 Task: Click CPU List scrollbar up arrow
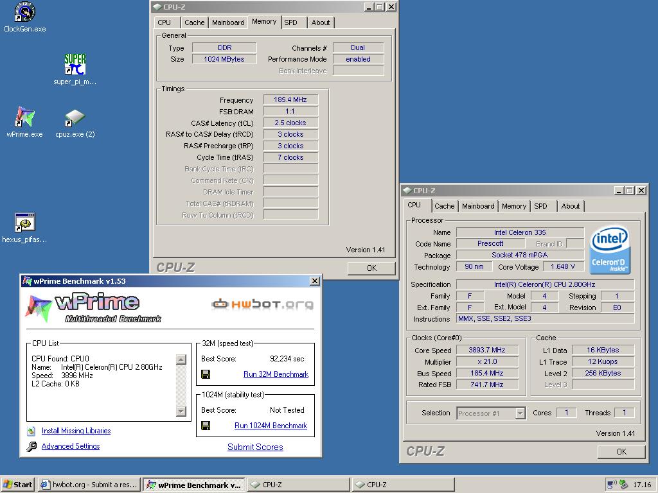(181, 359)
